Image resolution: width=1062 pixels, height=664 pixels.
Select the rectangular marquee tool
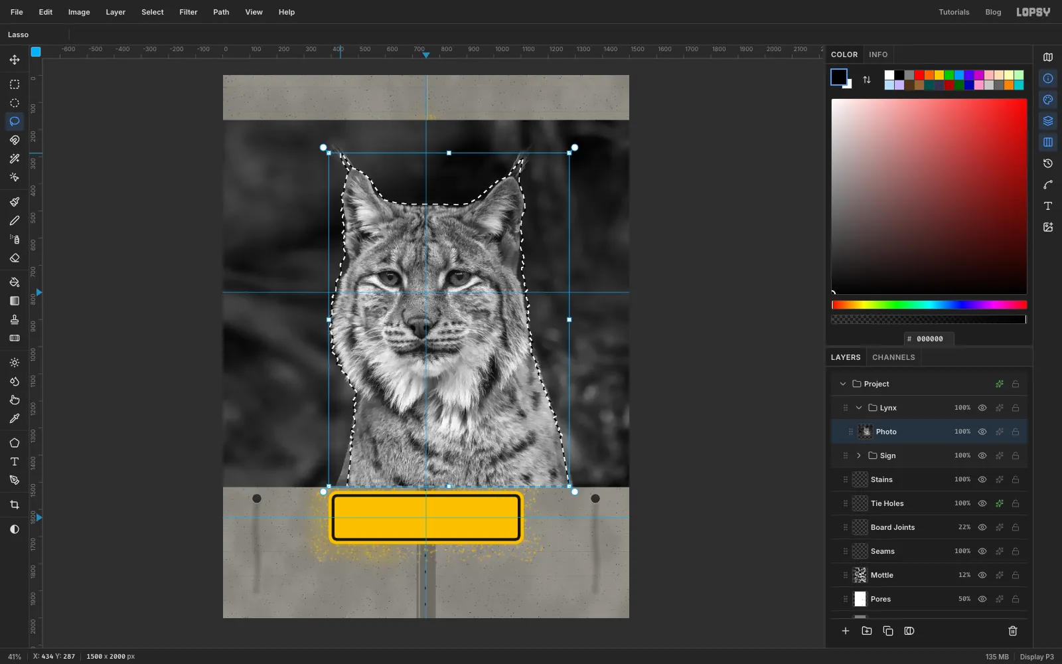(x=15, y=84)
